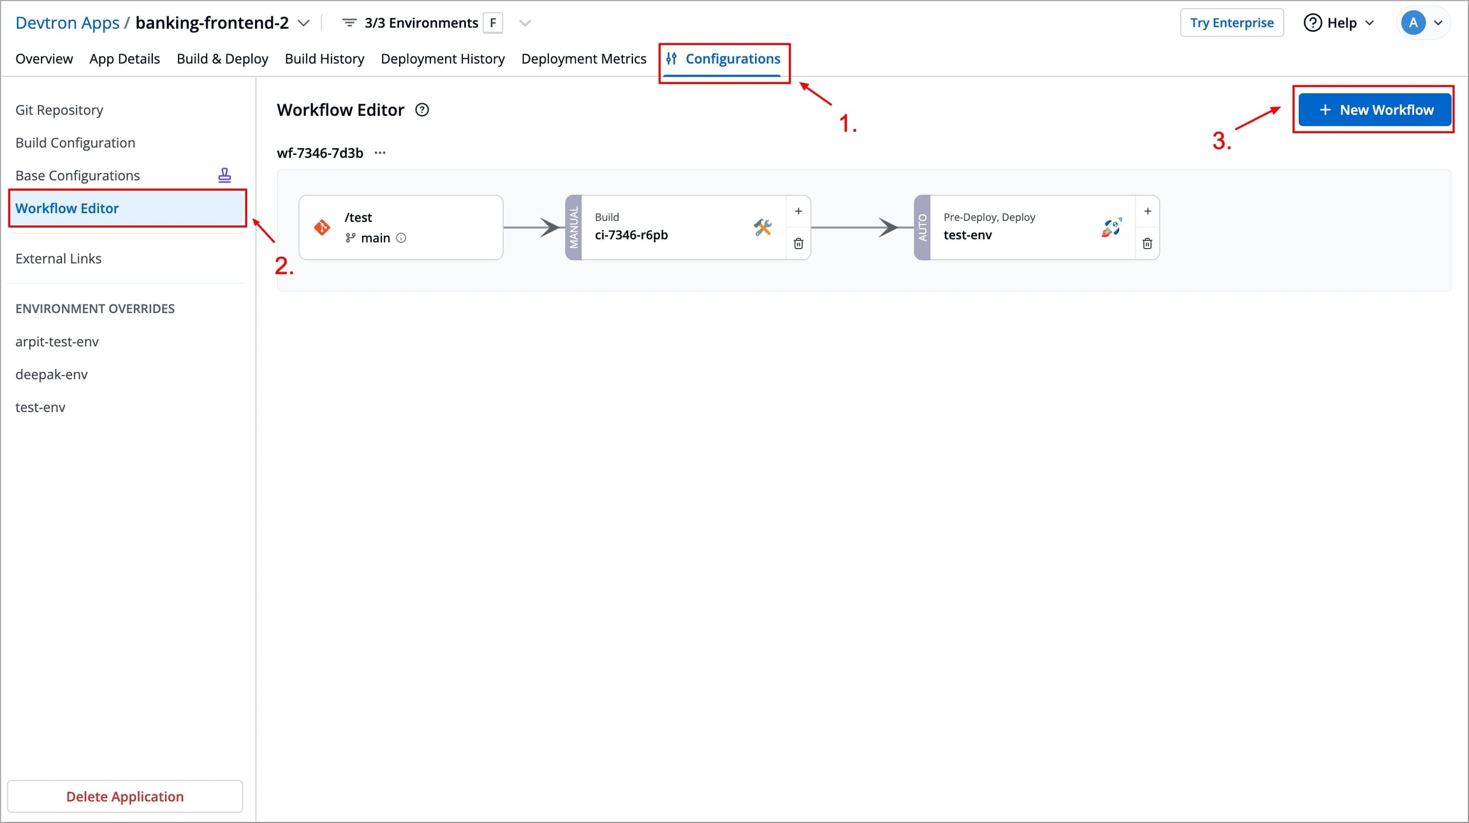Click the hammer-wrench icon in Build node

point(763,228)
